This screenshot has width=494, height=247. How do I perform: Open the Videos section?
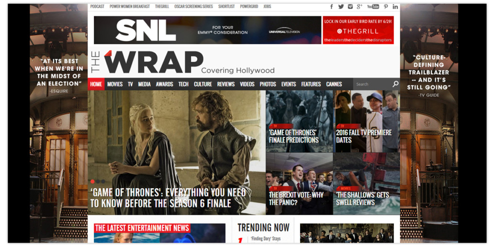pyautogui.click(x=247, y=84)
